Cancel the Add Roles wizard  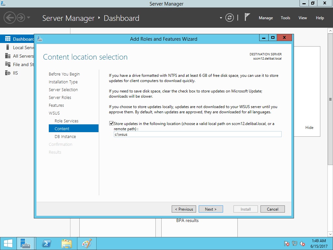273,209
